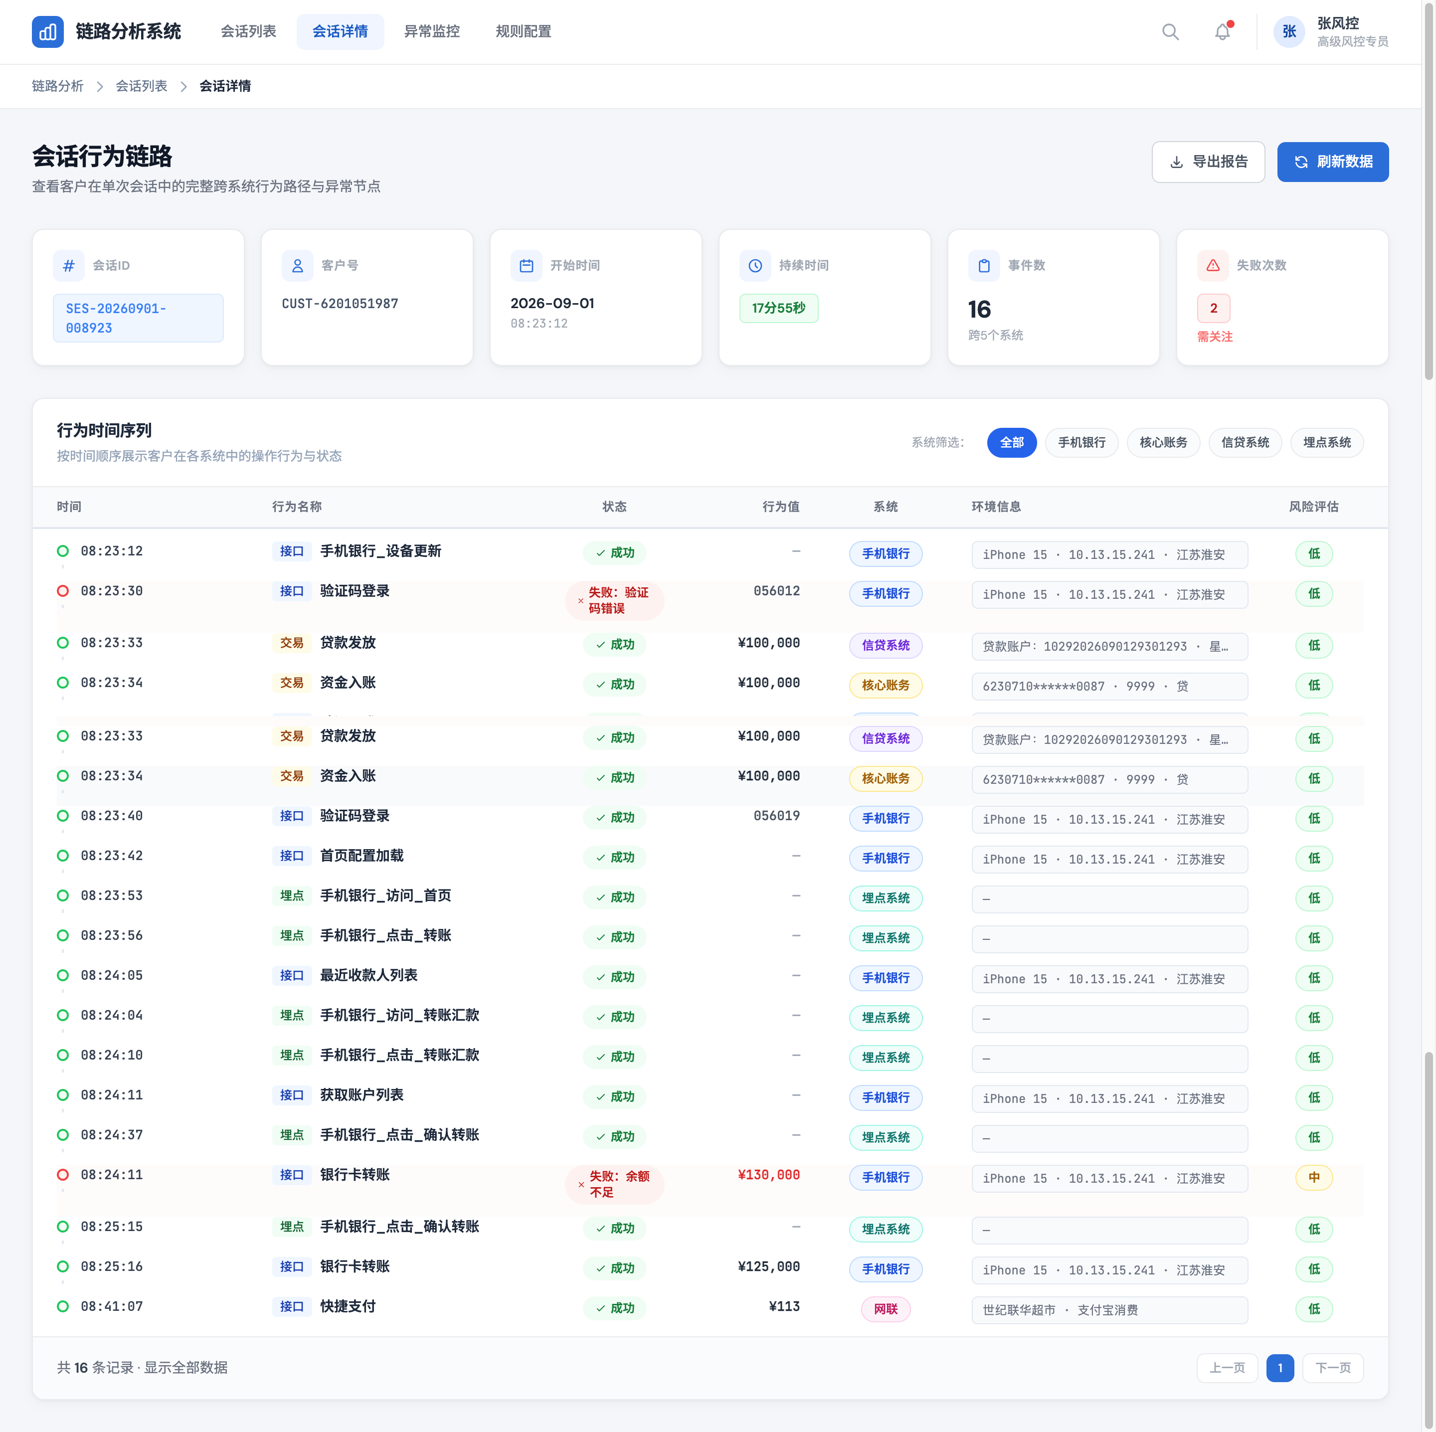Click the 网联 system tag
Screen dimensions: 1436x1432
coord(886,1309)
